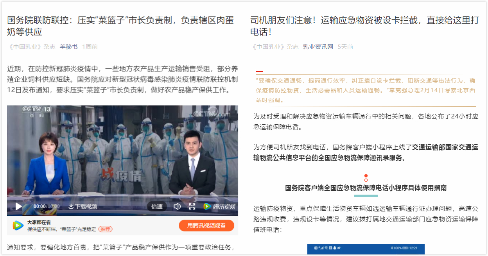Open recommended video 保供应不断档 link

coord(61,229)
